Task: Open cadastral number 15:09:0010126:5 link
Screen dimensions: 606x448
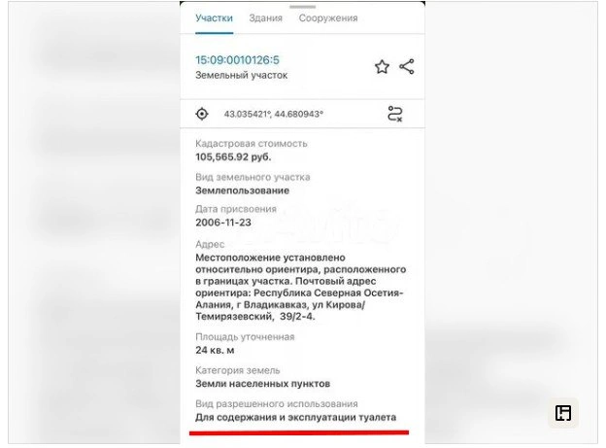Action: coord(237,60)
